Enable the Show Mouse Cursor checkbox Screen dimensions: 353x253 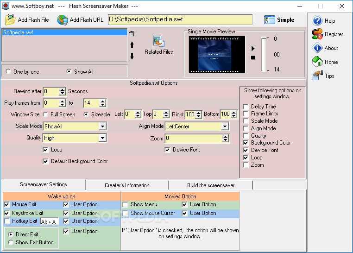tap(125, 213)
